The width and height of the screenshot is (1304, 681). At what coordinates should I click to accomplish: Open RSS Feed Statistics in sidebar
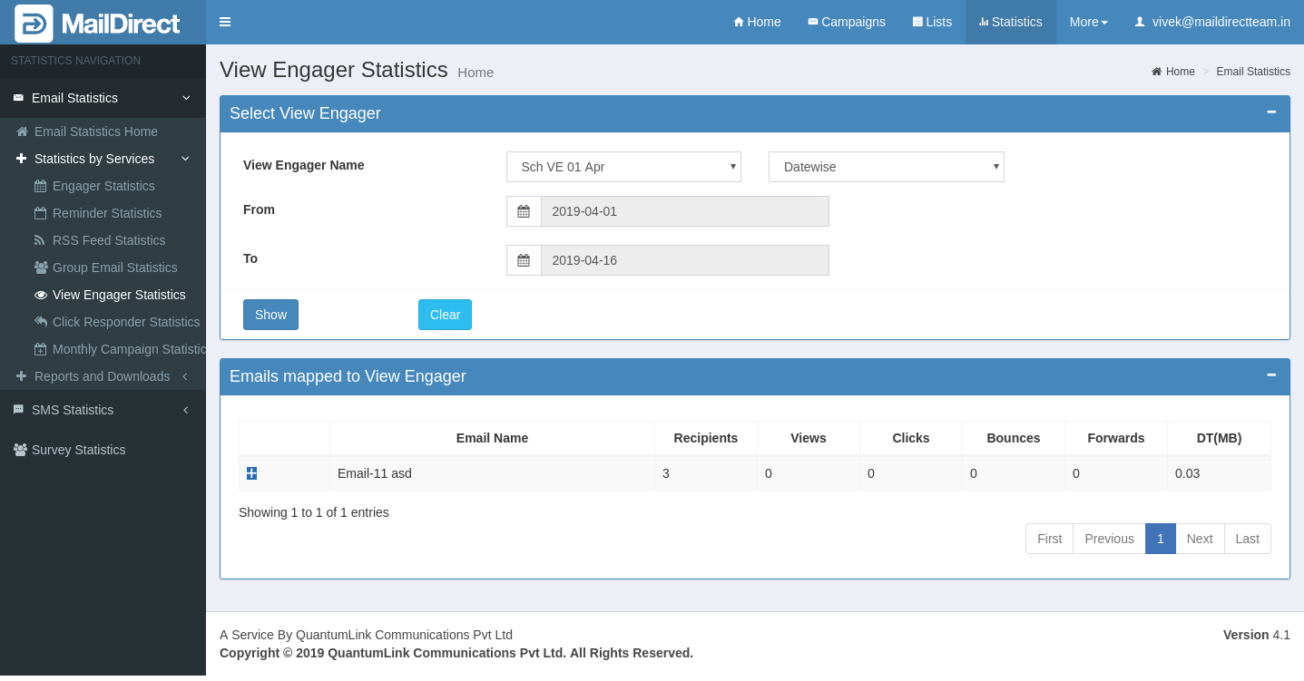pyautogui.click(x=109, y=240)
